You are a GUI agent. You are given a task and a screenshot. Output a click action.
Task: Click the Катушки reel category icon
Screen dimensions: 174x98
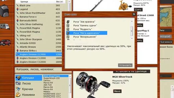18,78
